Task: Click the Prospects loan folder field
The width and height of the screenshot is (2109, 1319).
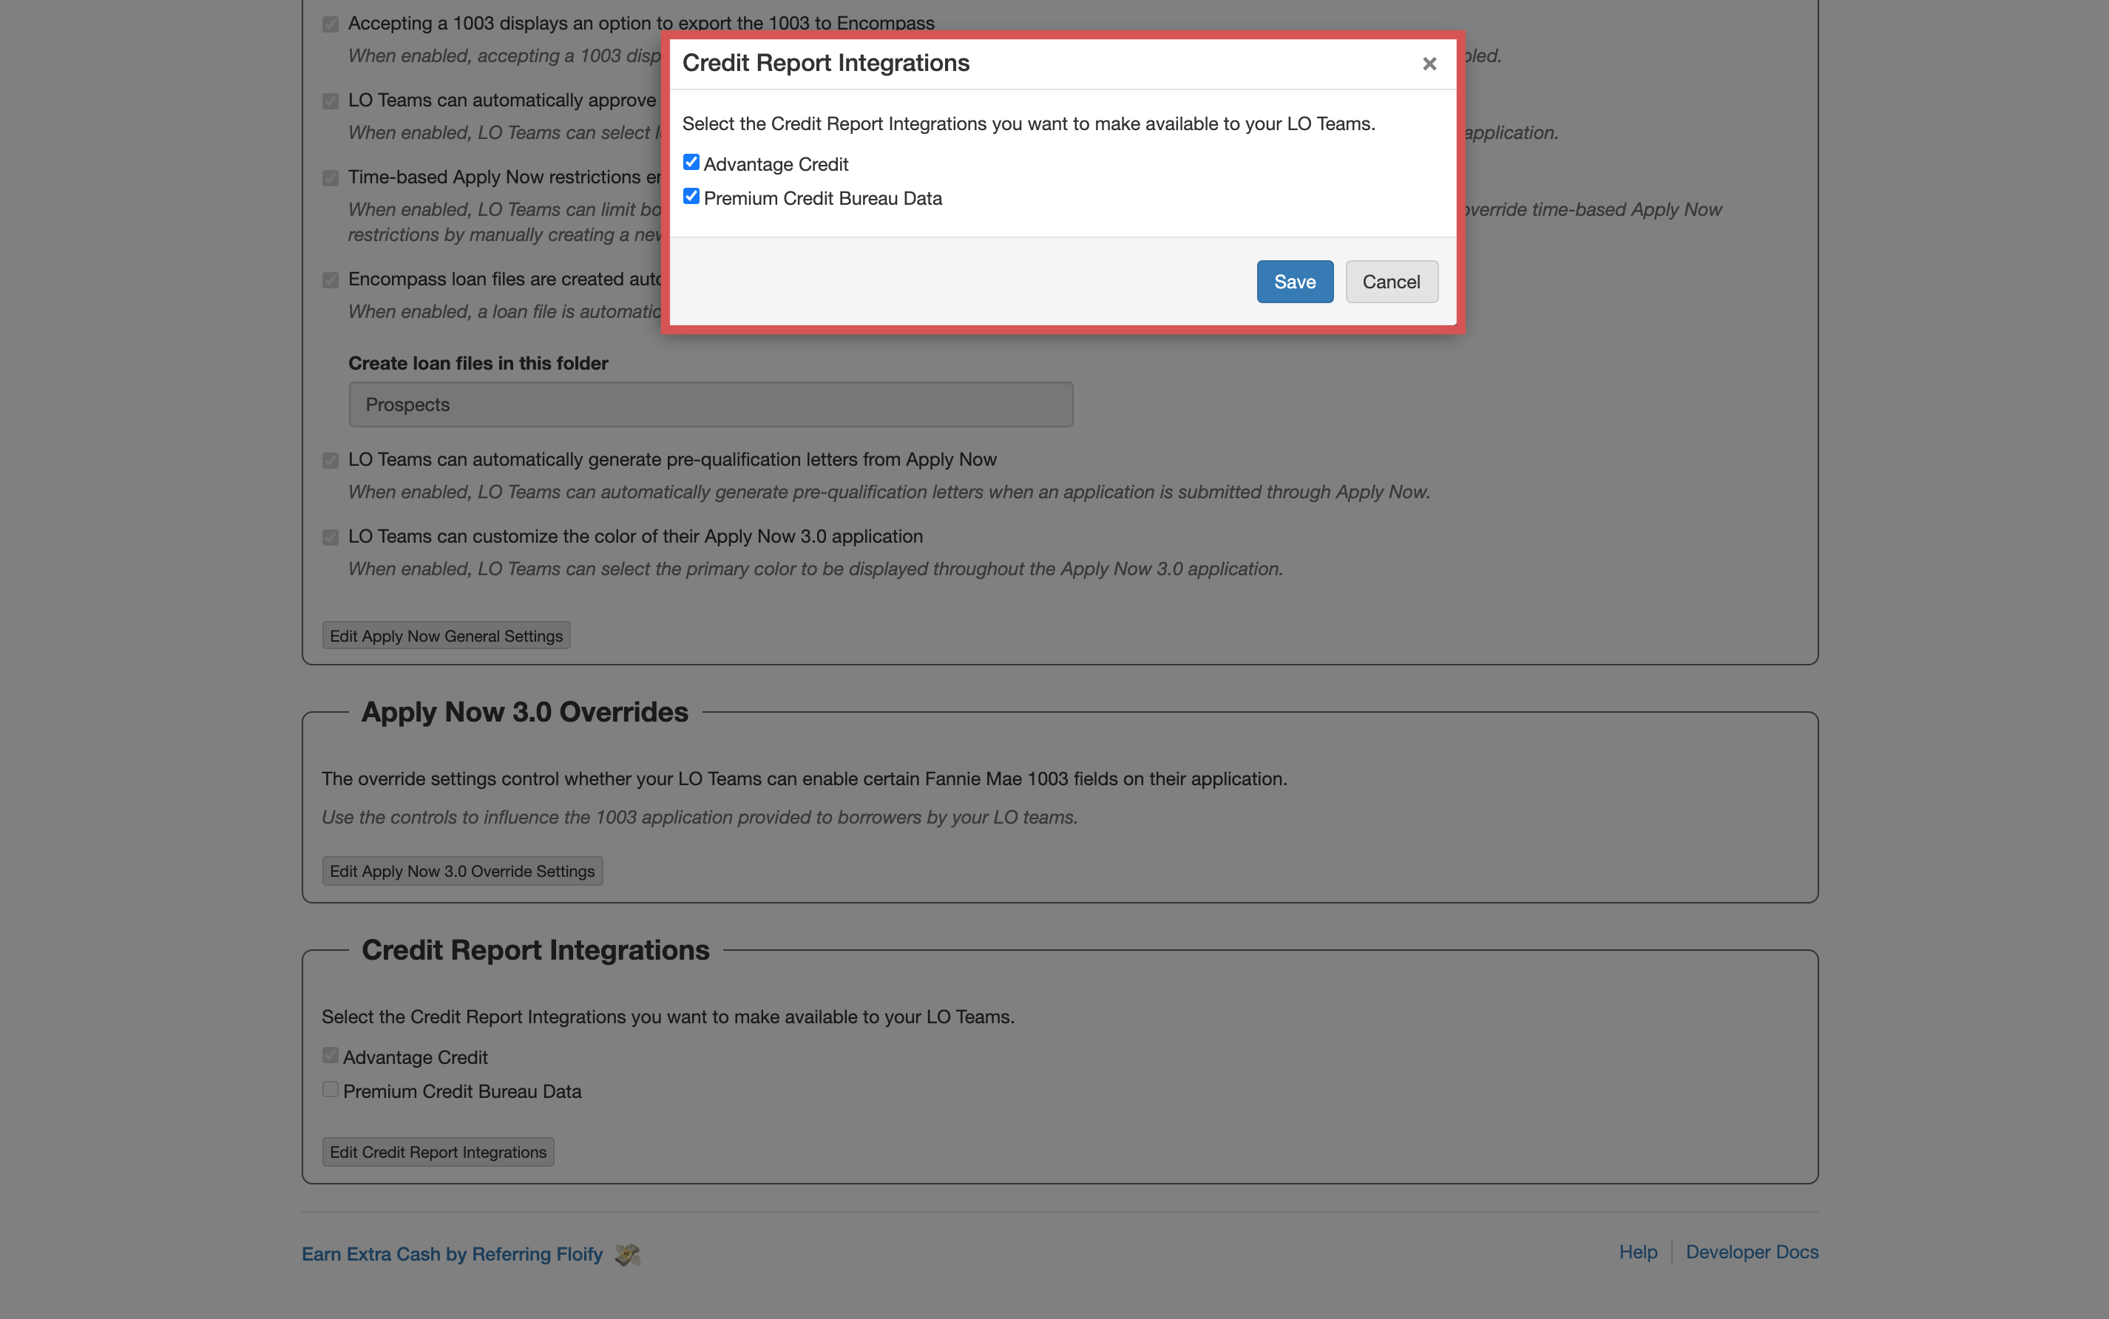Action: [x=710, y=404]
